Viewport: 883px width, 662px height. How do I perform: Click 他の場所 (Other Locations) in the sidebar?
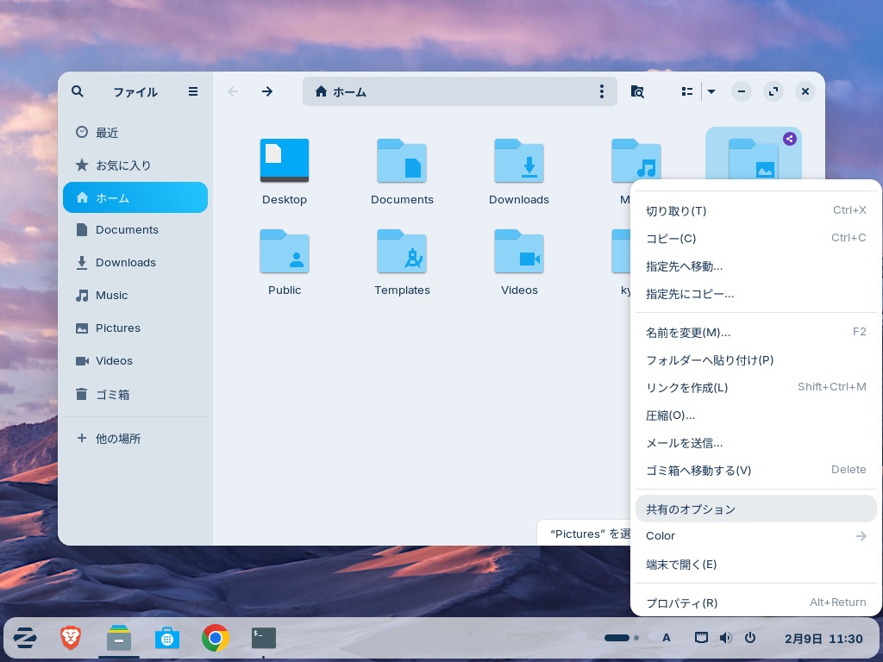click(x=117, y=438)
